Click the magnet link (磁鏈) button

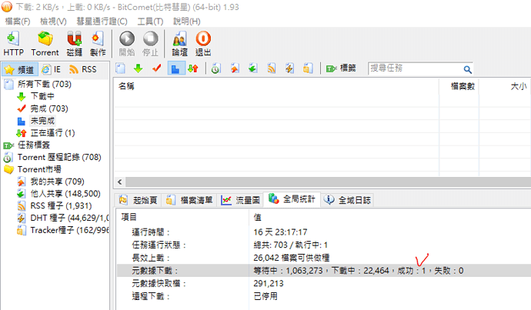tap(74, 44)
